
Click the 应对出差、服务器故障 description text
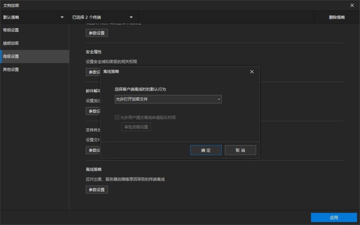125,179
